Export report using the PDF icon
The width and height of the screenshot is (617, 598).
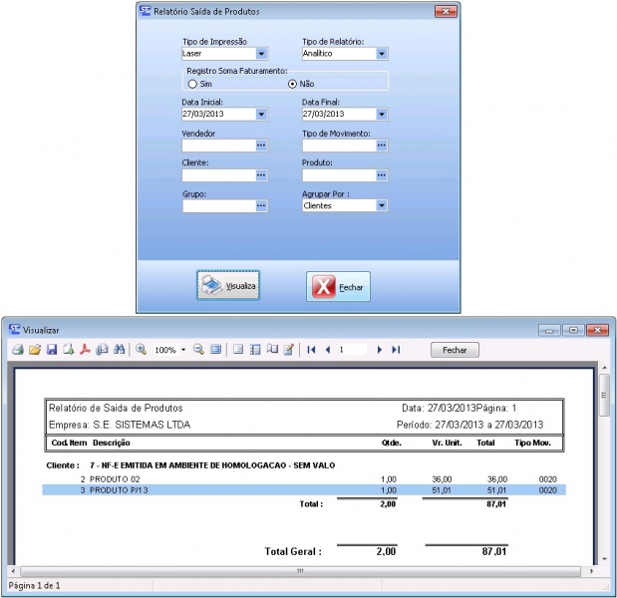(85, 350)
